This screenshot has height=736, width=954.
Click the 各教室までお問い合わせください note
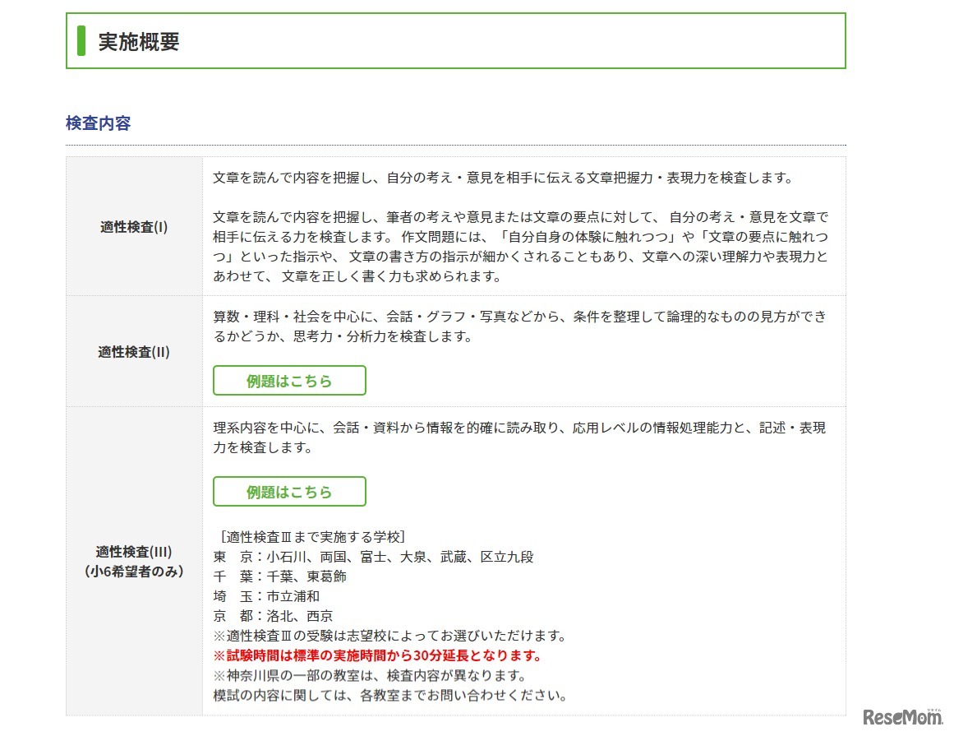pyautogui.click(x=389, y=695)
